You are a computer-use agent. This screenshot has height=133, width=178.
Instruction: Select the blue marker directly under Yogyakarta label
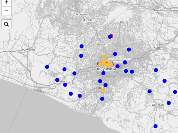click(x=103, y=73)
